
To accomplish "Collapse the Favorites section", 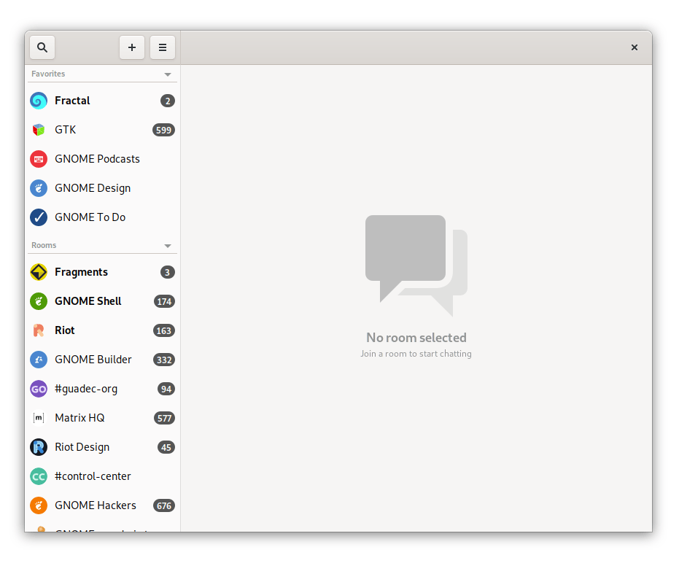I will click(x=169, y=74).
